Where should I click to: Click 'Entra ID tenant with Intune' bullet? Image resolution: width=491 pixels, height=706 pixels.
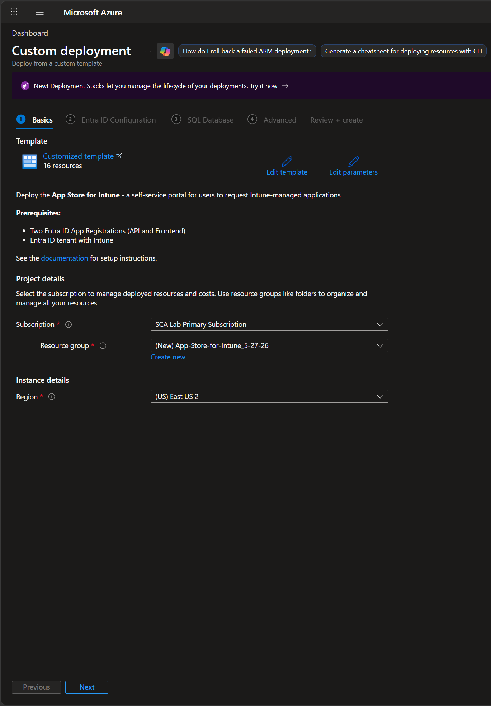point(72,240)
